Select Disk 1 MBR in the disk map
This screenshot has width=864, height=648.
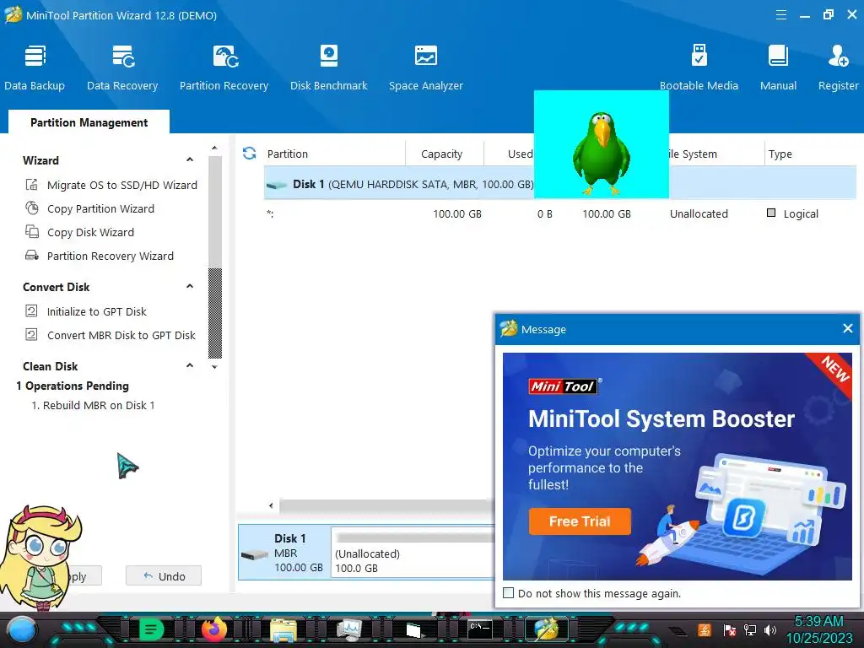284,553
